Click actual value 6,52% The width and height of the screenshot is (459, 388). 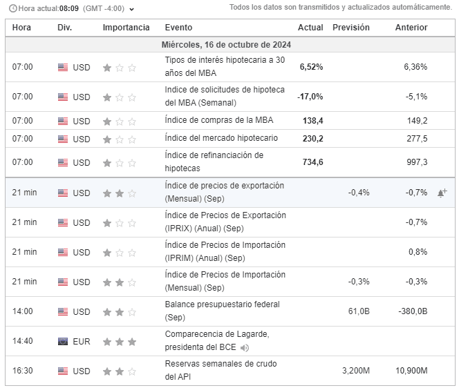point(311,67)
